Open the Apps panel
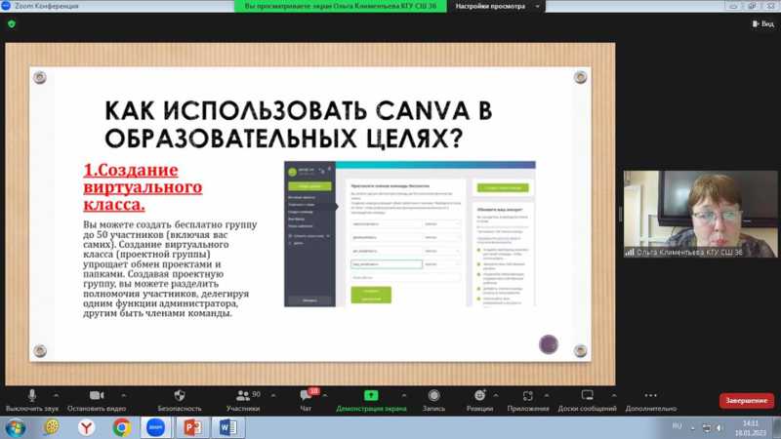The height and width of the screenshot is (439, 781). pos(528,400)
